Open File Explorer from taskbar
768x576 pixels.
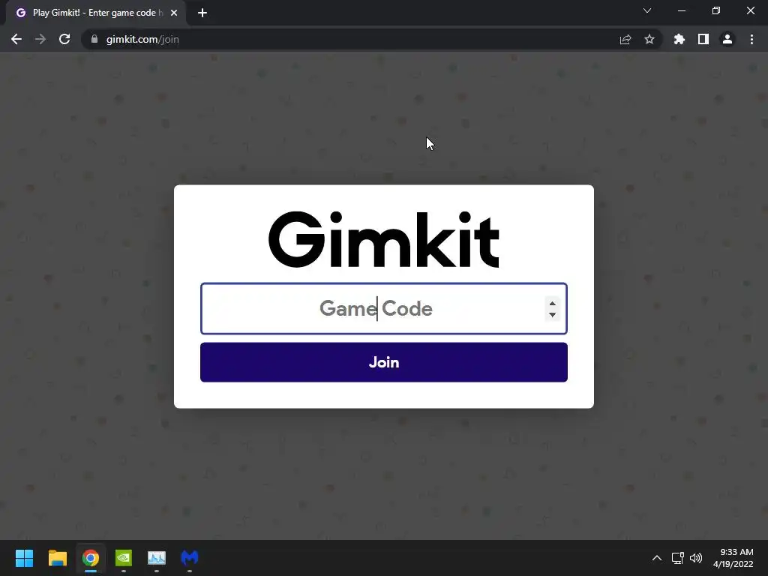(57, 558)
